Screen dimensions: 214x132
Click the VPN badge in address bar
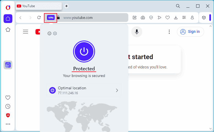tap(51, 18)
